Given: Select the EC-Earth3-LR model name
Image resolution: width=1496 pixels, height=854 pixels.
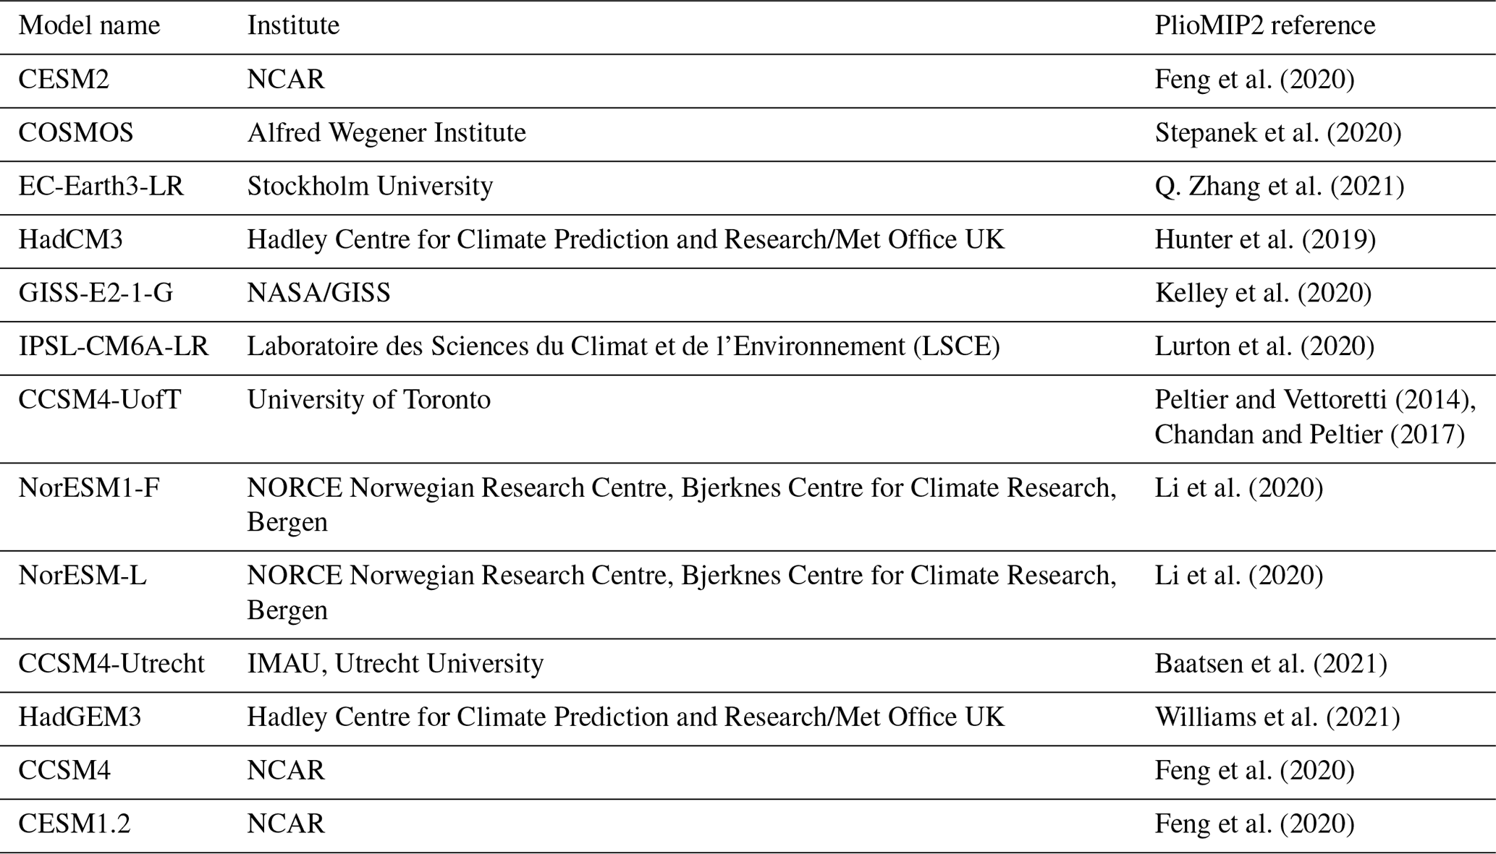Looking at the screenshot, I should (101, 186).
